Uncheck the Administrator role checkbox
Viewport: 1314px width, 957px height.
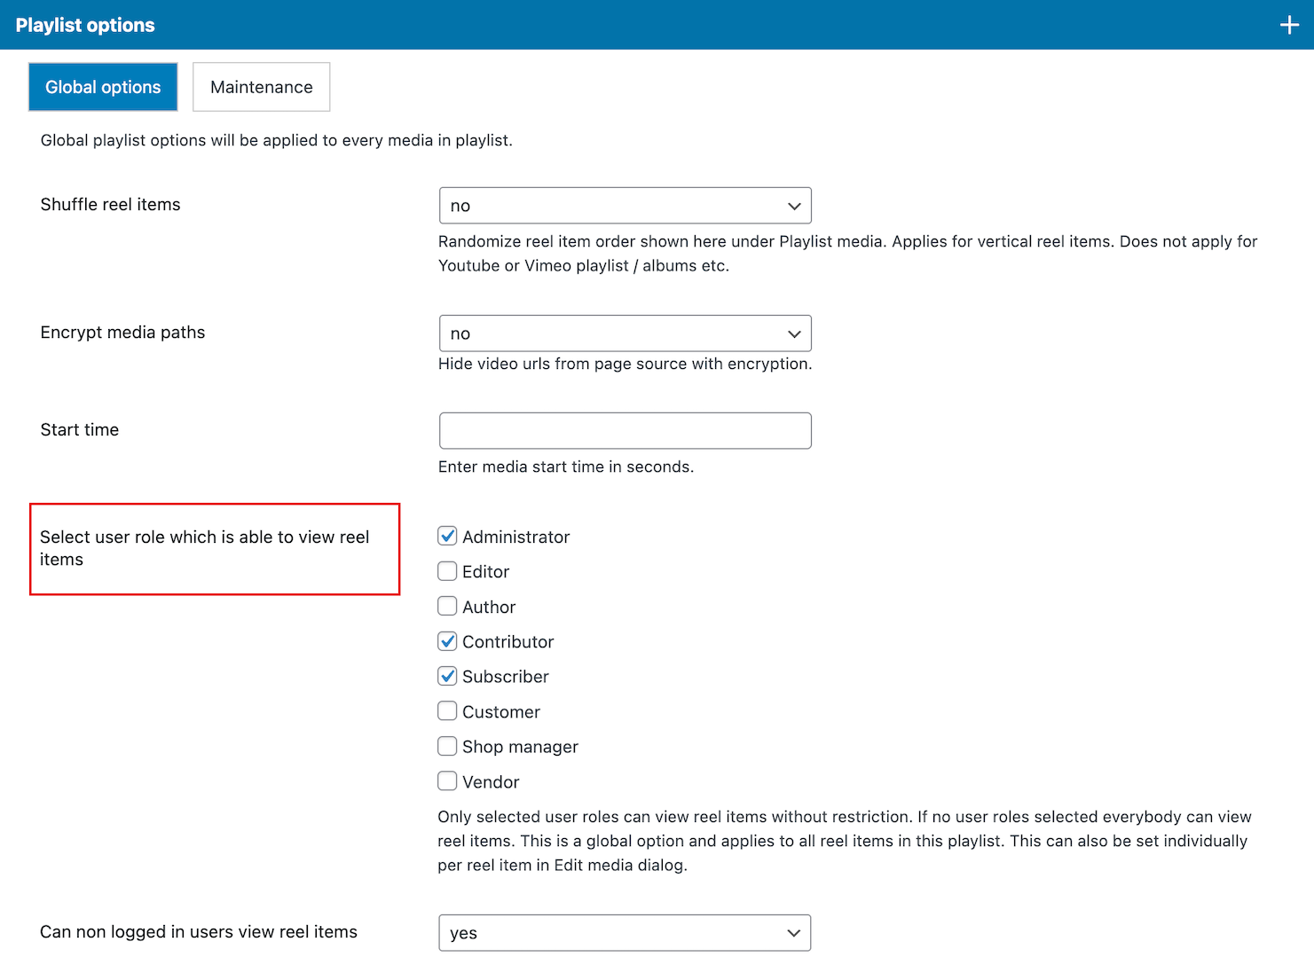[x=448, y=537]
